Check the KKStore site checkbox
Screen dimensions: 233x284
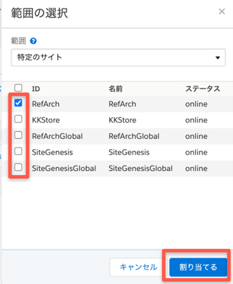pos(18,119)
